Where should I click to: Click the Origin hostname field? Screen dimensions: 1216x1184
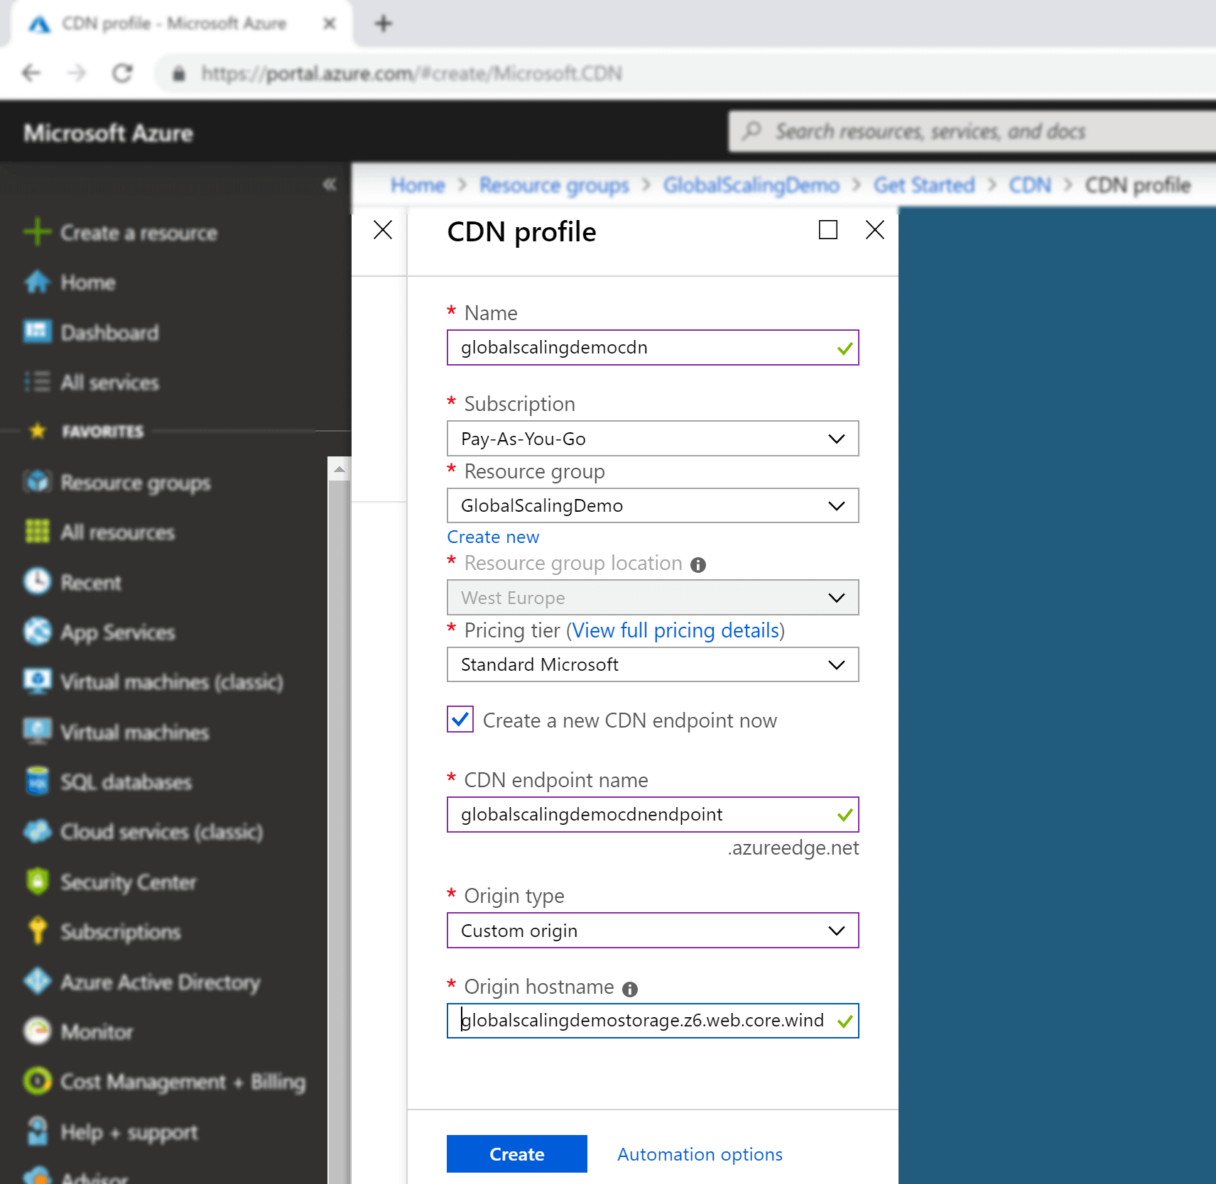click(x=653, y=1021)
